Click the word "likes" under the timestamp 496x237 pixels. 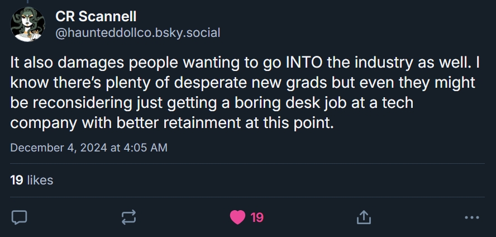click(x=40, y=180)
